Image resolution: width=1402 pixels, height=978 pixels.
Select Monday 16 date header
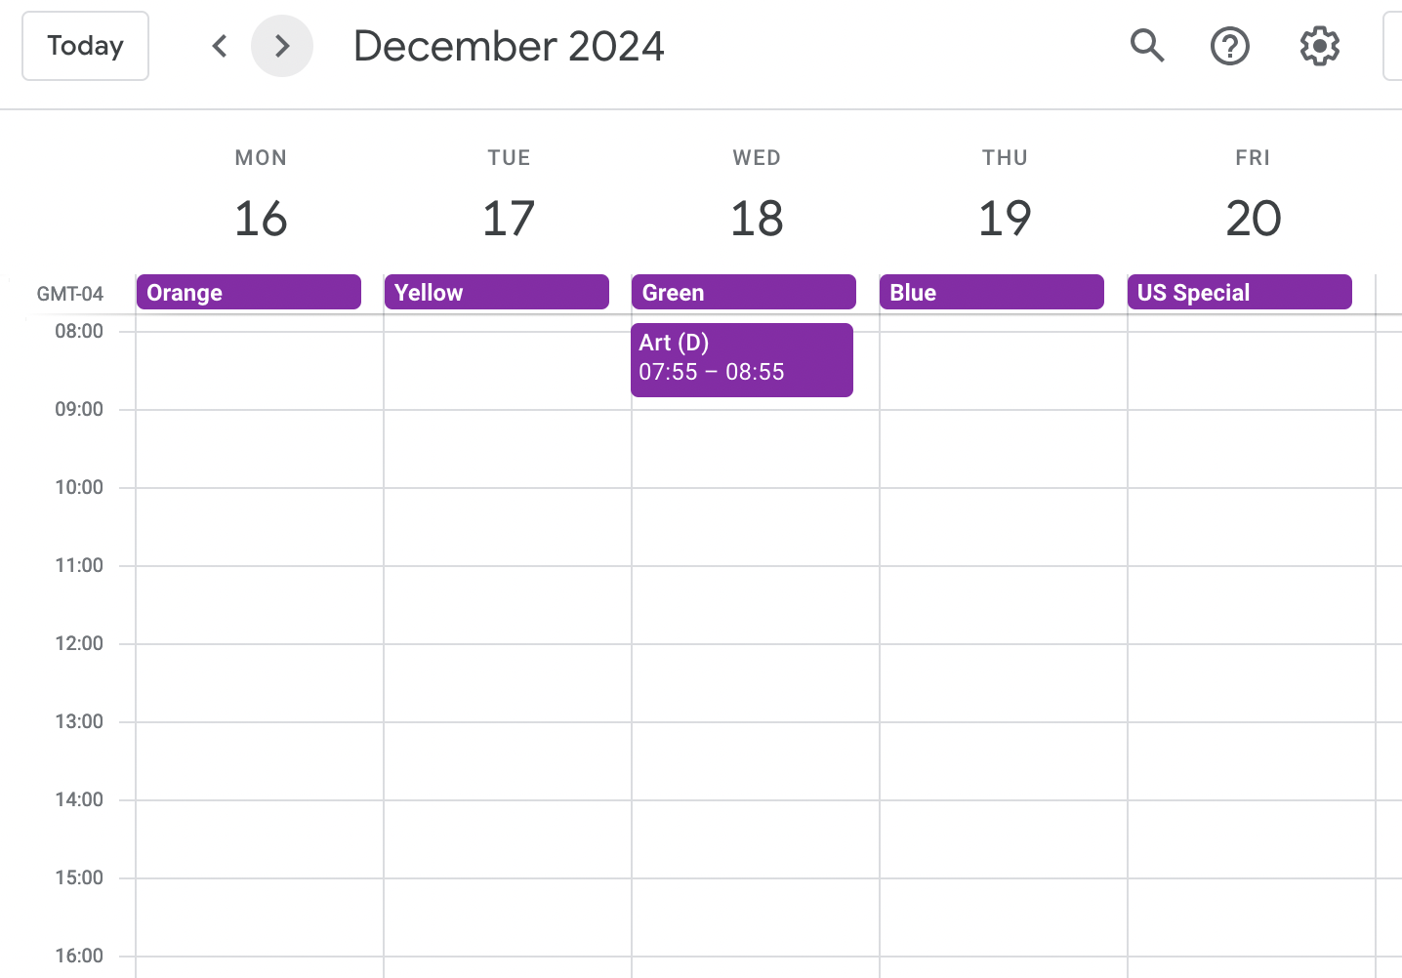[261, 218]
